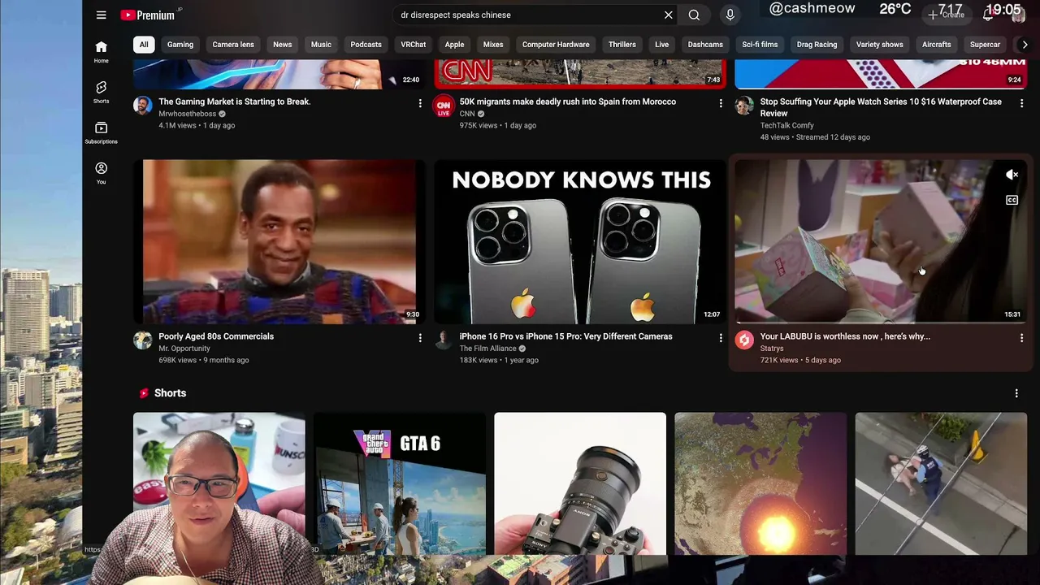Viewport: 1040px width, 585px height.
Task: Select the Sci-fi films chip
Action: (x=760, y=45)
